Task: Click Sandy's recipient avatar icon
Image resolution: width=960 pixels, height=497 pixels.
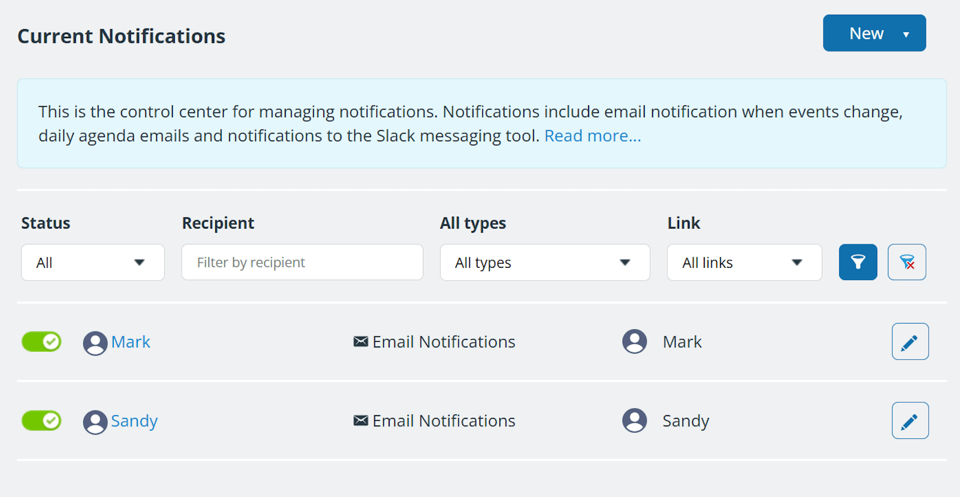Action: 95,422
